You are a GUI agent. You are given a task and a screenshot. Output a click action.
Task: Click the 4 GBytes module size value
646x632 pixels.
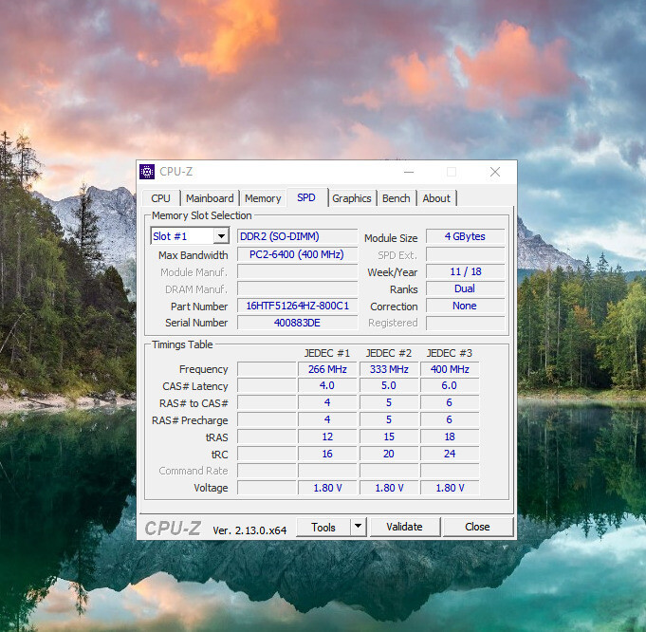point(465,236)
